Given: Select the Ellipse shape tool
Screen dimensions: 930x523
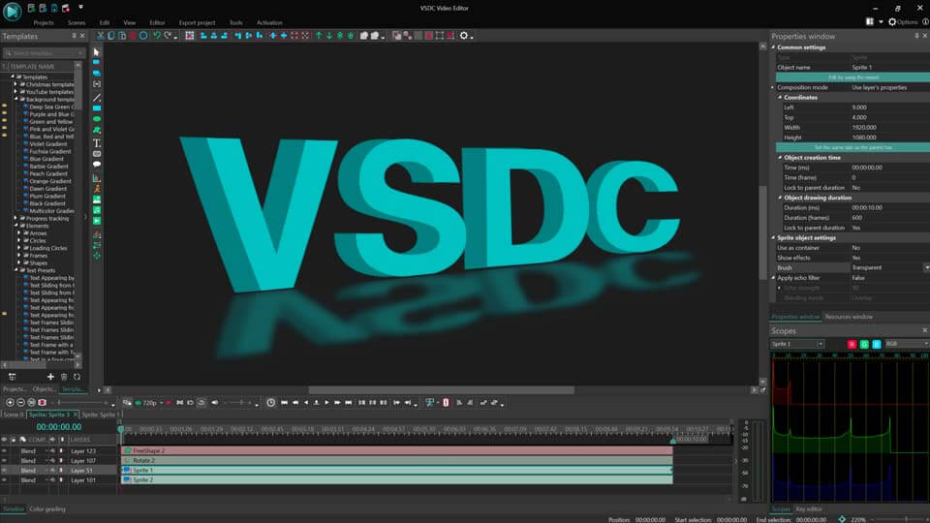Looking at the screenshot, I should coord(97,119).
